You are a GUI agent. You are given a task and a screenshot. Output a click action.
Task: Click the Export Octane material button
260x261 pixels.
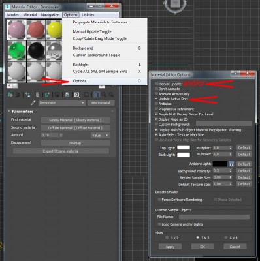coord(61,151)
